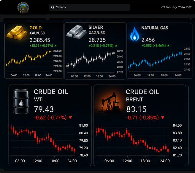Click gold's green up-arrow indicator
The width and height of the screenshot is (195, 173).
[x=56, y=45]
